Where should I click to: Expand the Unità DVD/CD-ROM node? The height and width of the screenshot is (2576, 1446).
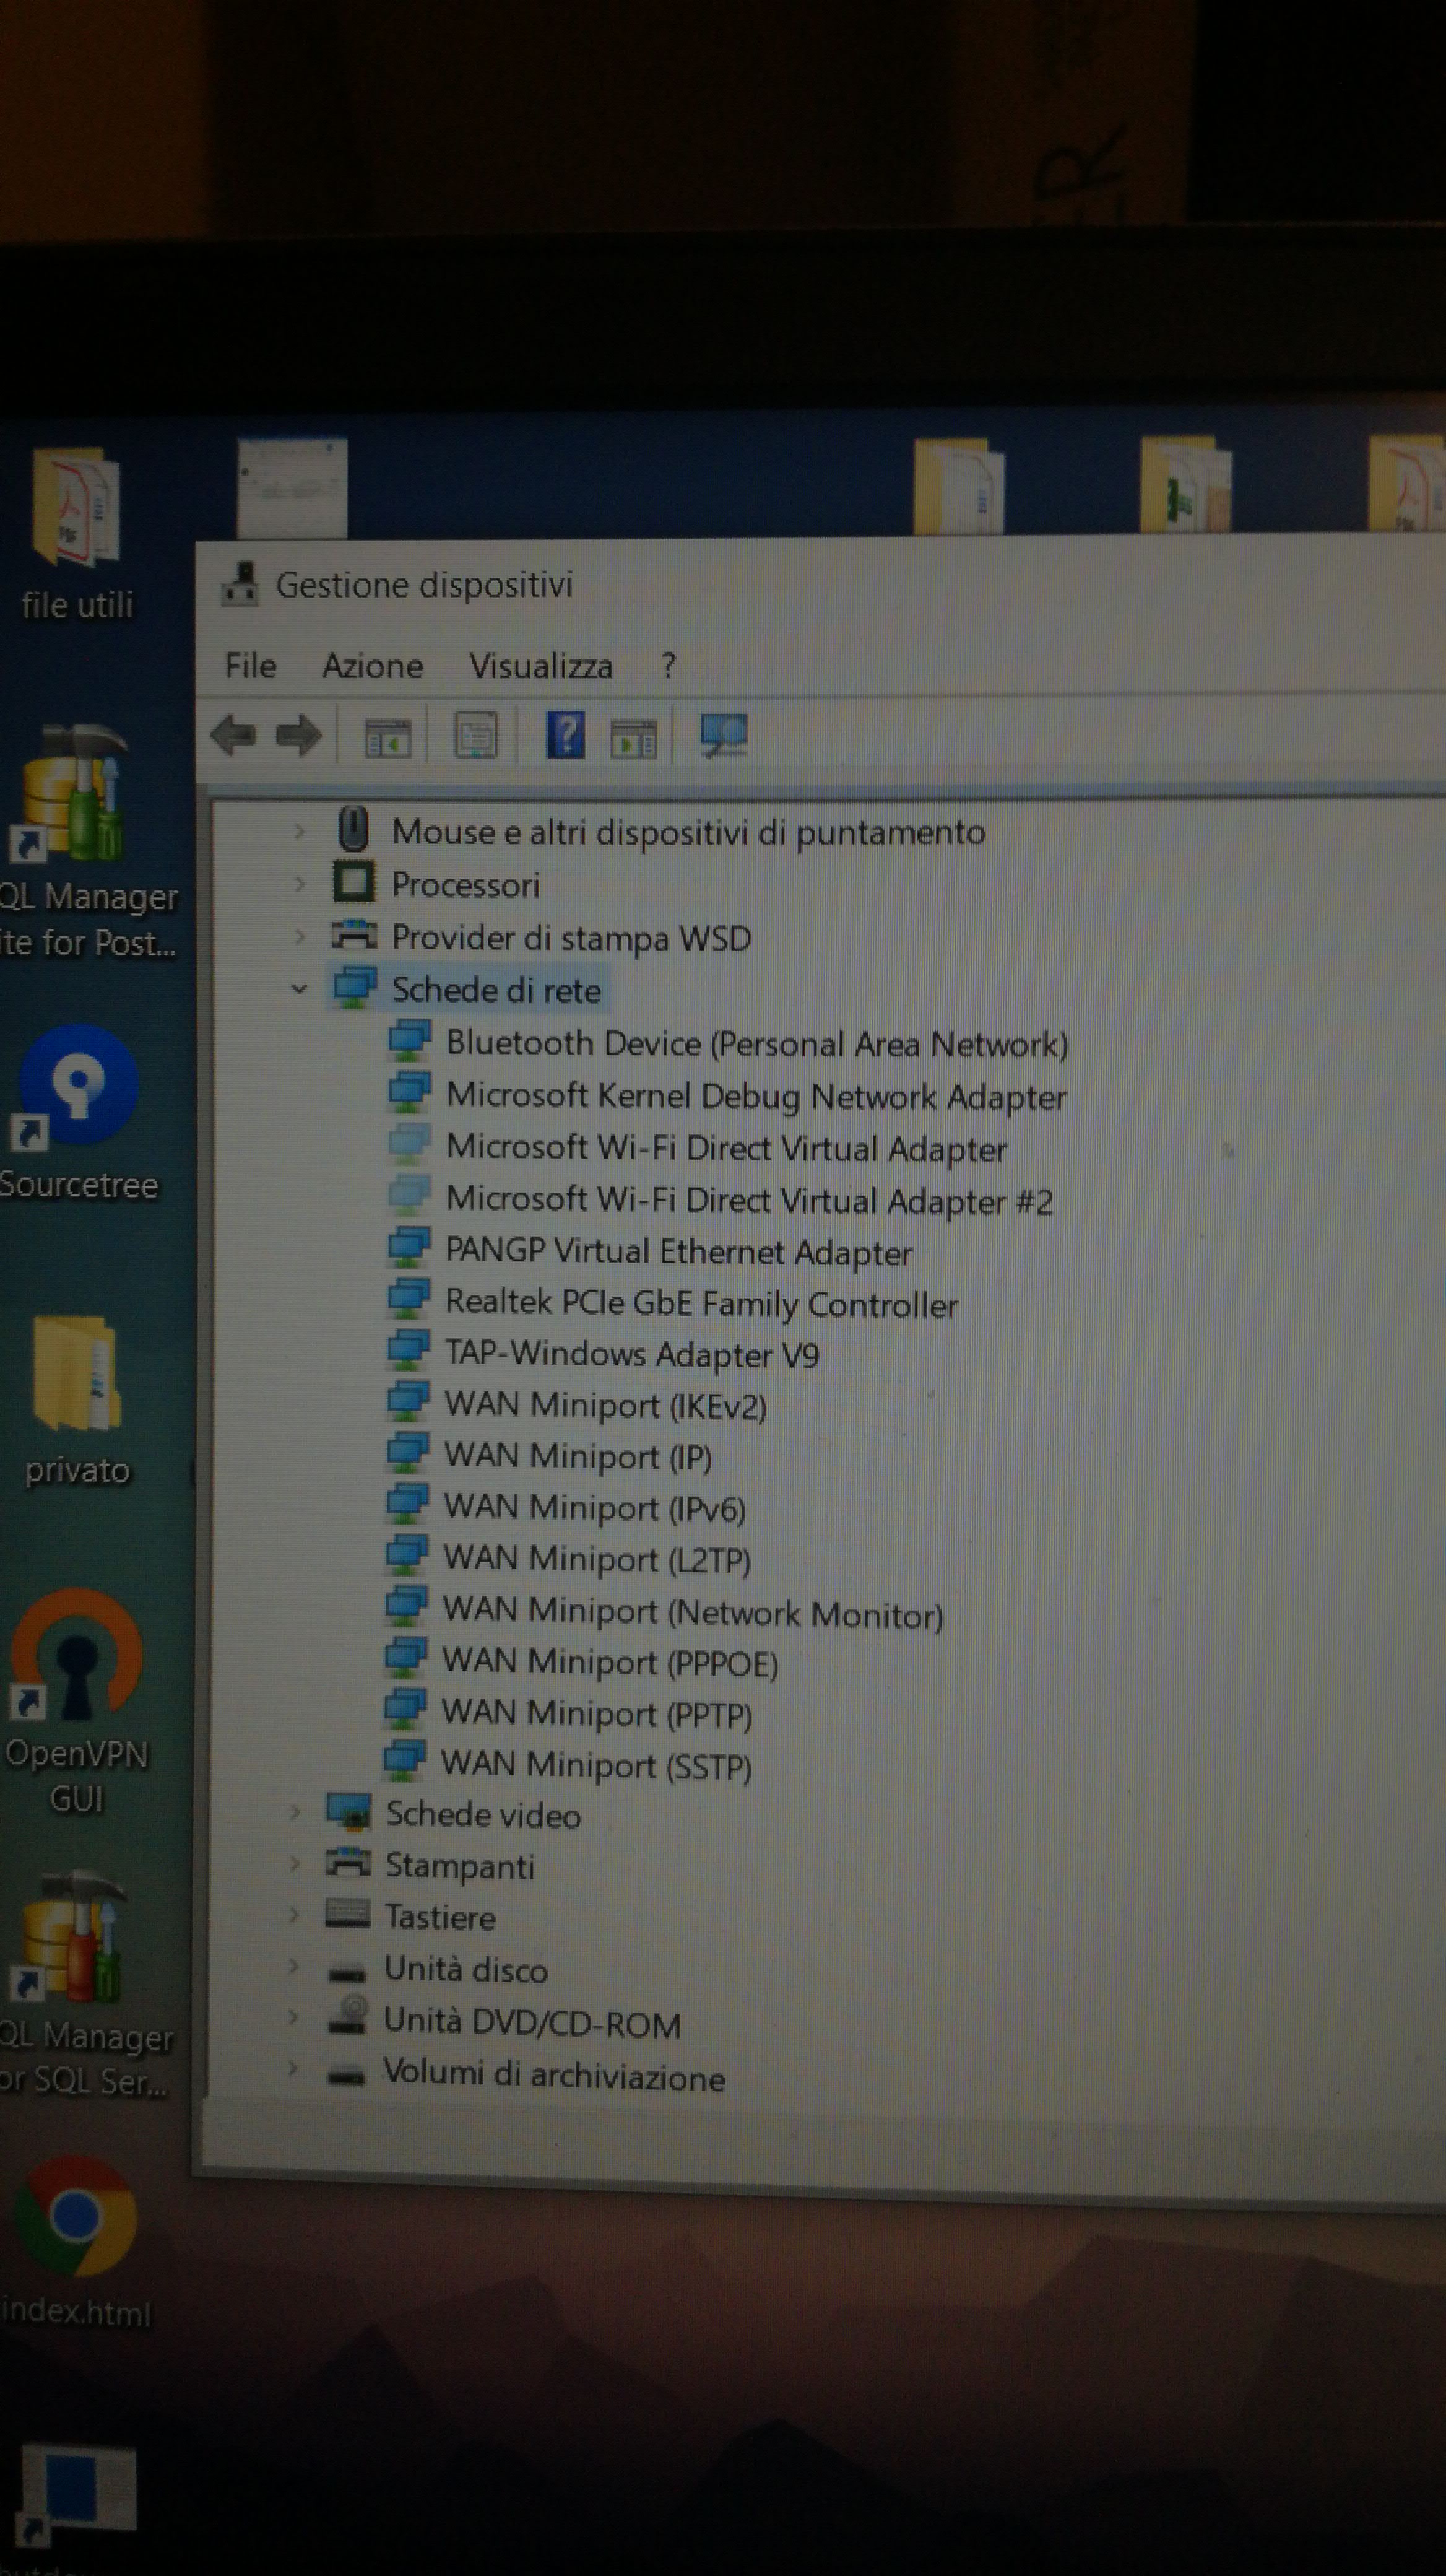(x=293, y=2018)
